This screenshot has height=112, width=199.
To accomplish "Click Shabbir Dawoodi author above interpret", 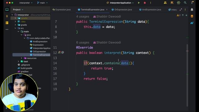I will [x=107, y=42].
